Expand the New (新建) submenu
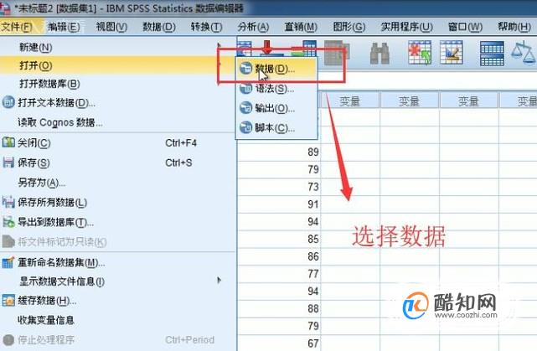537x351 pixels. 118,47
